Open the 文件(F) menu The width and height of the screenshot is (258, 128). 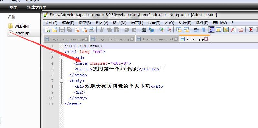(51, 23)
